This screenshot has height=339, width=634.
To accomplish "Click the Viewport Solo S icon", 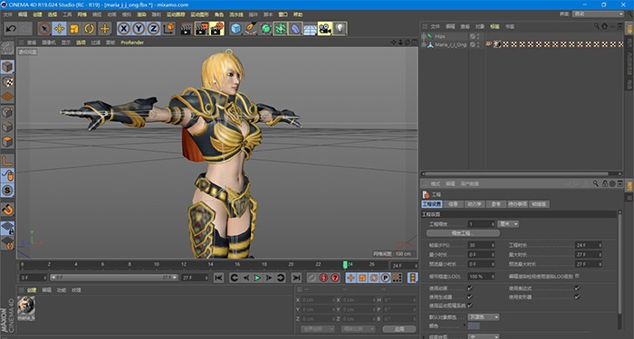I will coord(7,191).
